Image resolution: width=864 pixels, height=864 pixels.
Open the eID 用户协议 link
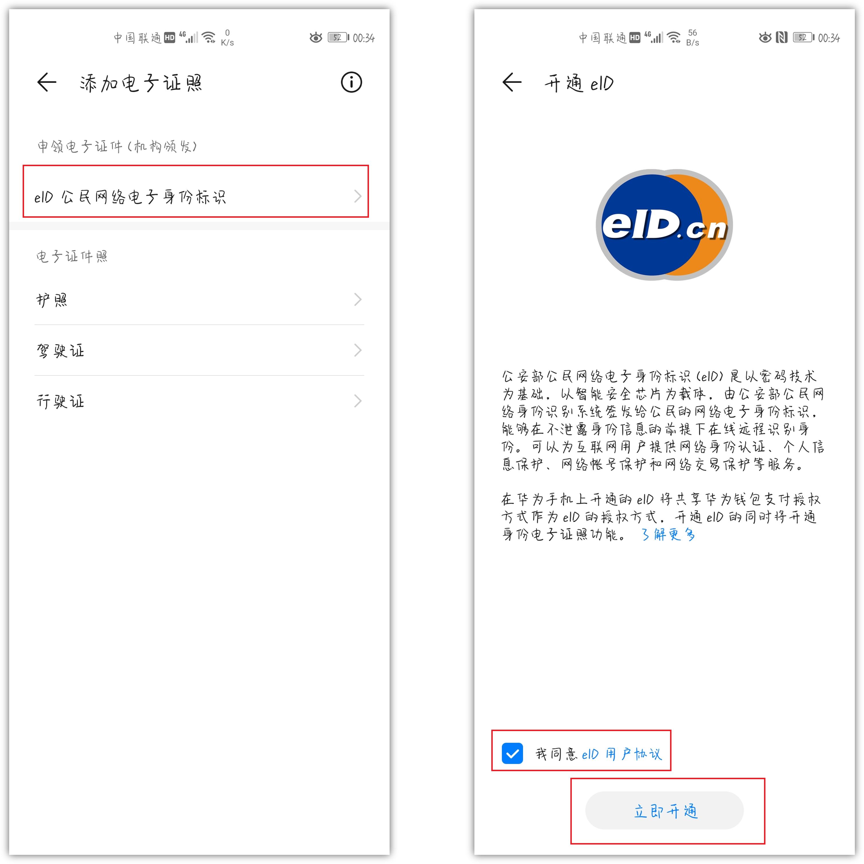coord(621,754)
